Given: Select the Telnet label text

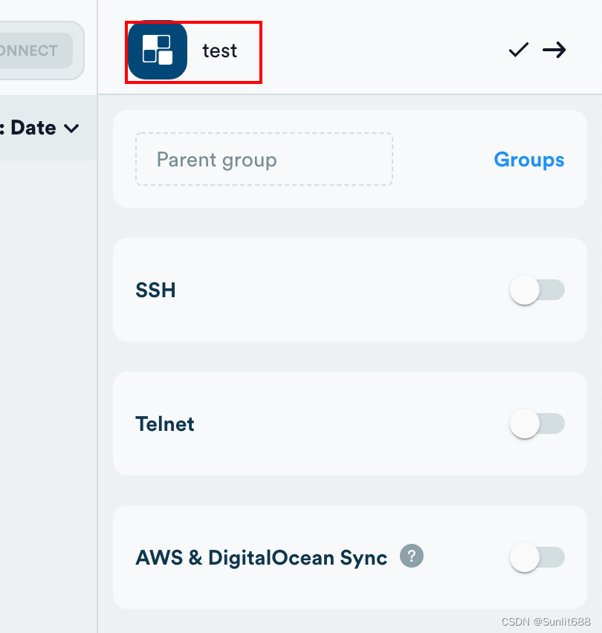Looking at the screenshot, I should 165,424.
